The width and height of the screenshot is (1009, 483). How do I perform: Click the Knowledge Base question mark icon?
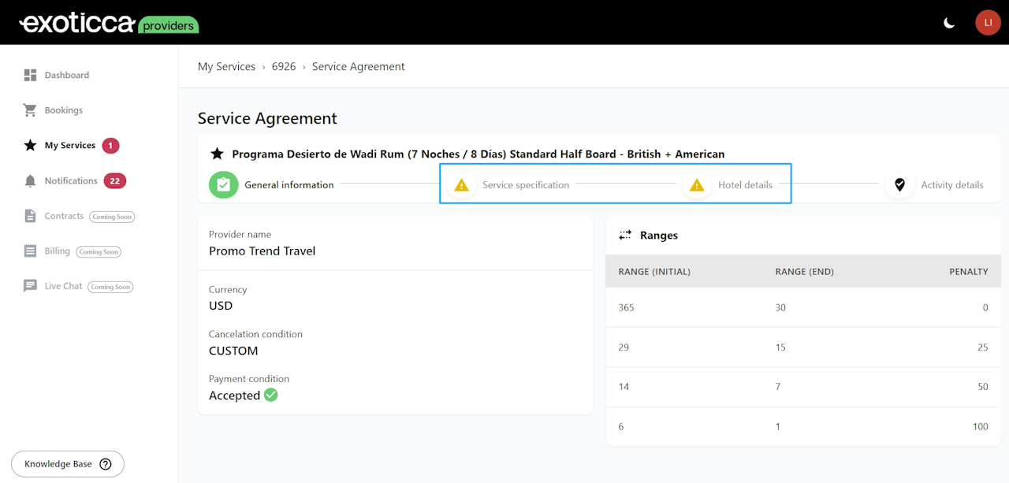tap(106, 464)
